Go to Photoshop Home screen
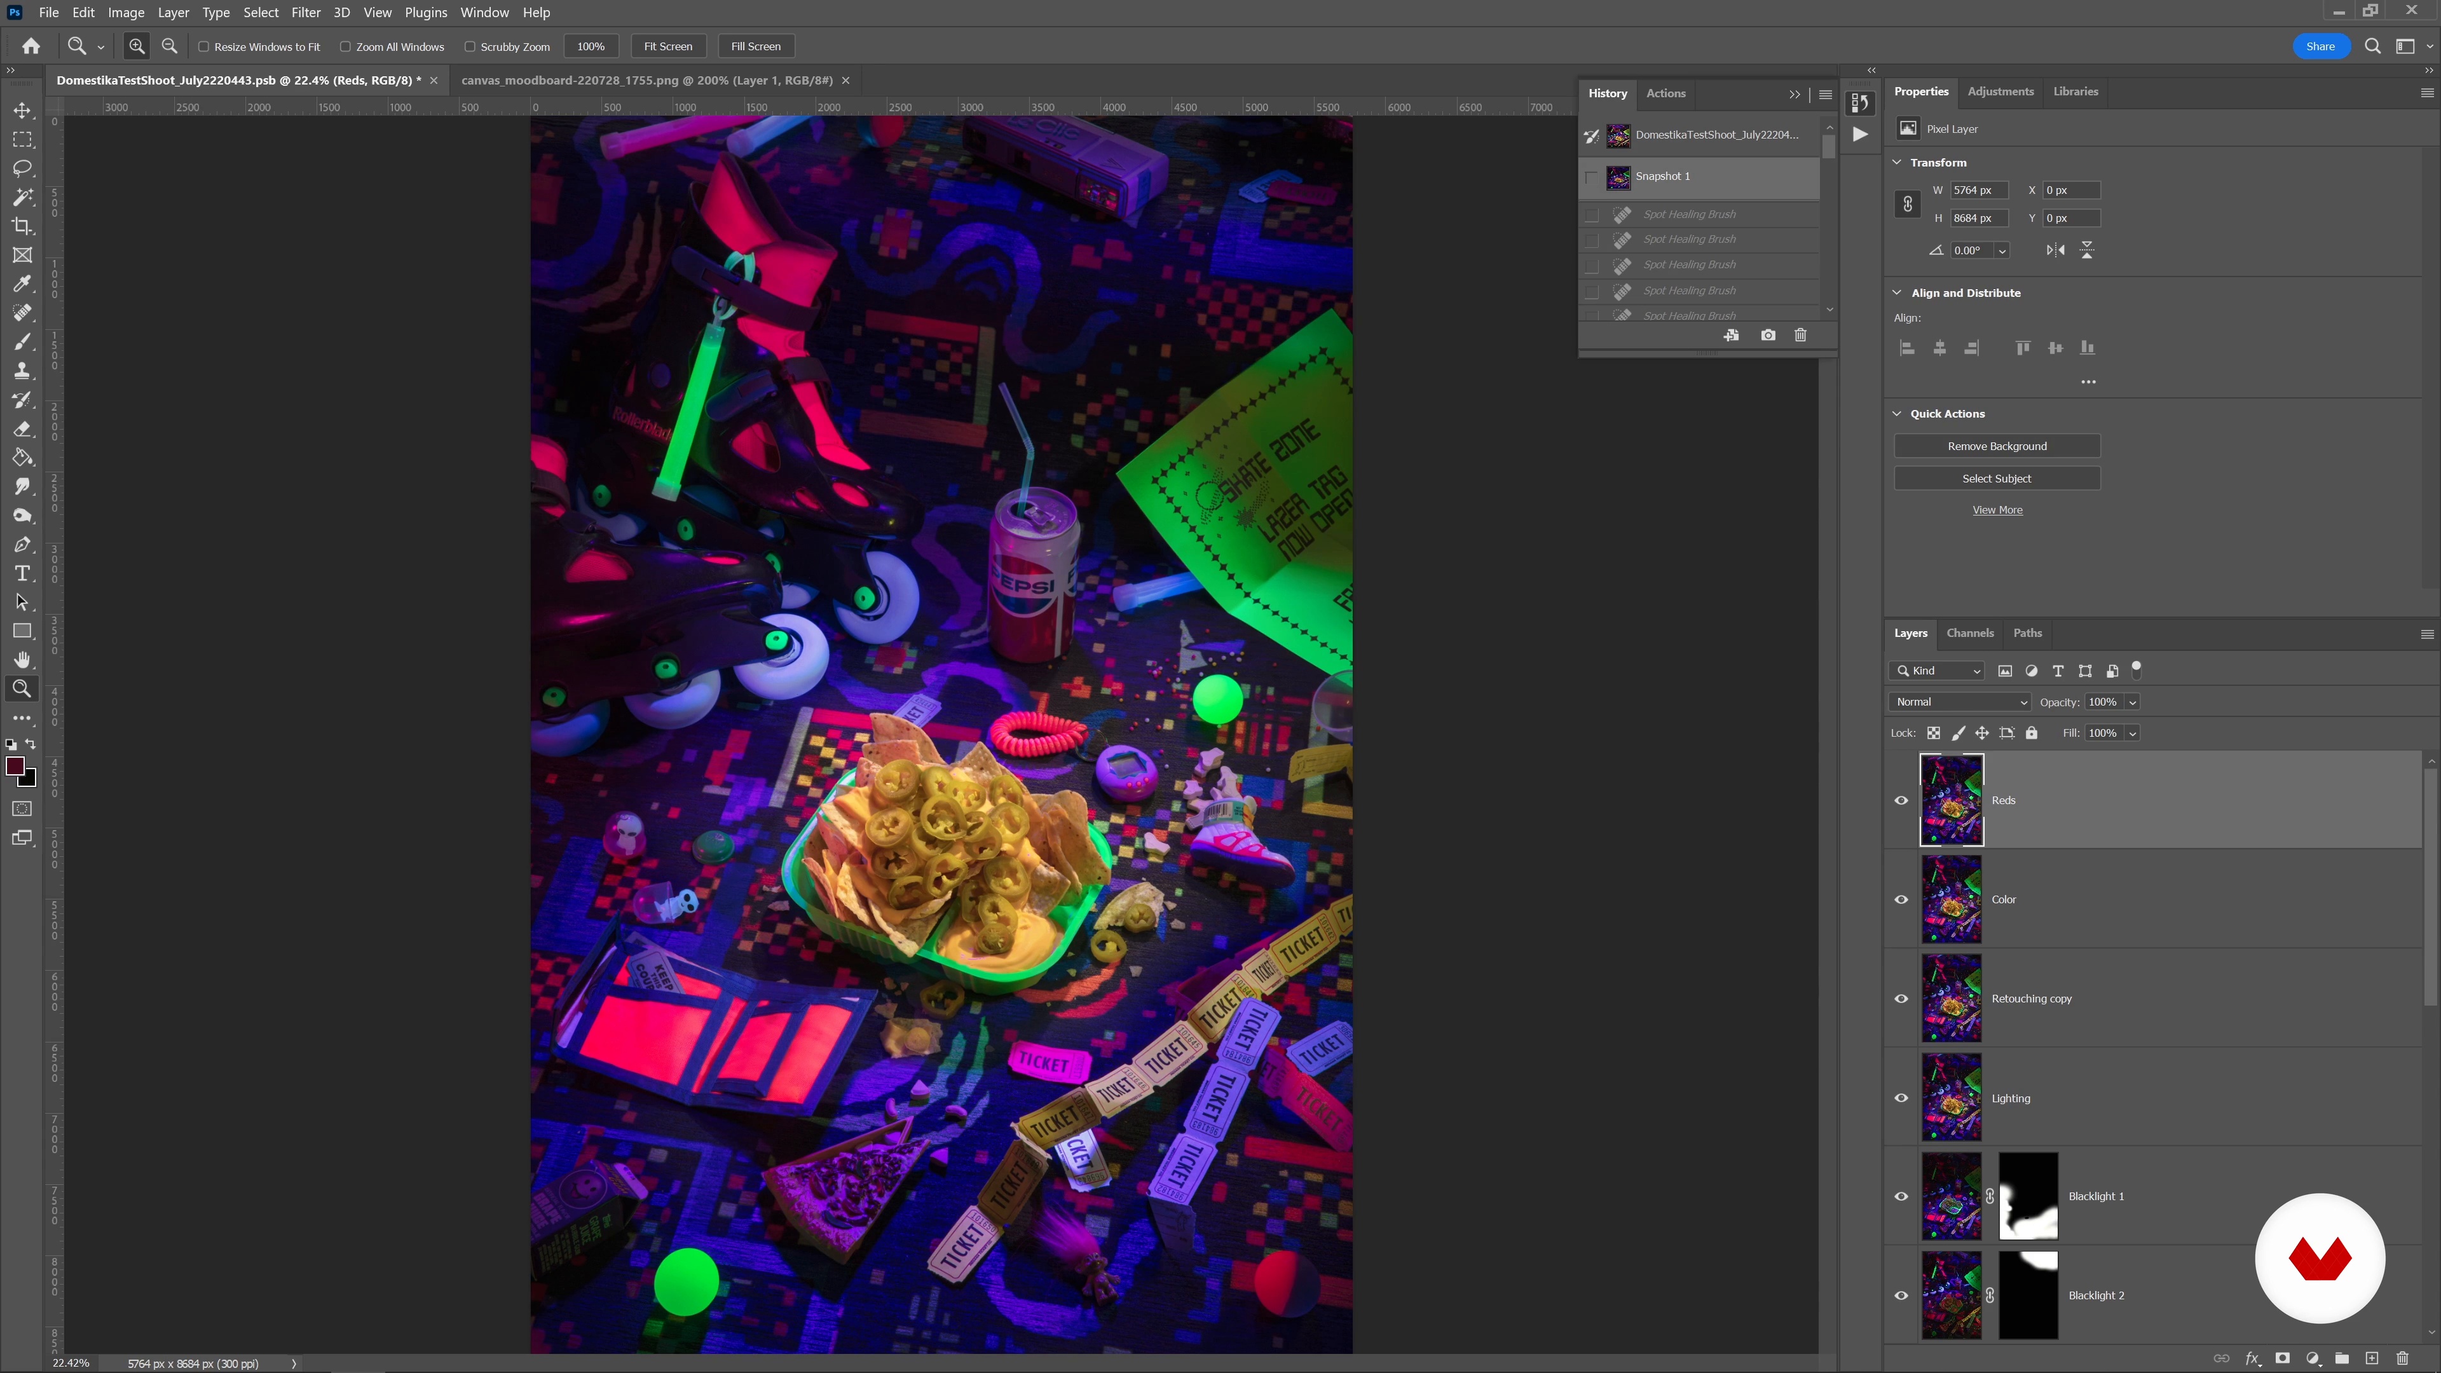Screen dimensions: 2441x1373 (x=31, y=46)
